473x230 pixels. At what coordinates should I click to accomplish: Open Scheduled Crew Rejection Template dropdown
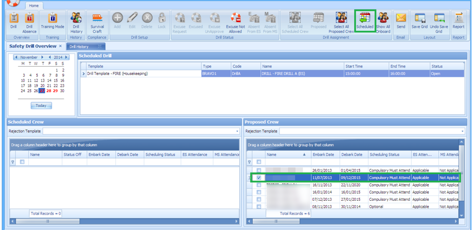tap(237, 132)
